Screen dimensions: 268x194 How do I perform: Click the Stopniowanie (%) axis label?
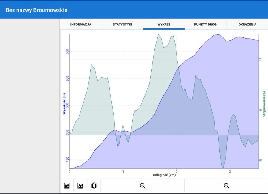264,104
